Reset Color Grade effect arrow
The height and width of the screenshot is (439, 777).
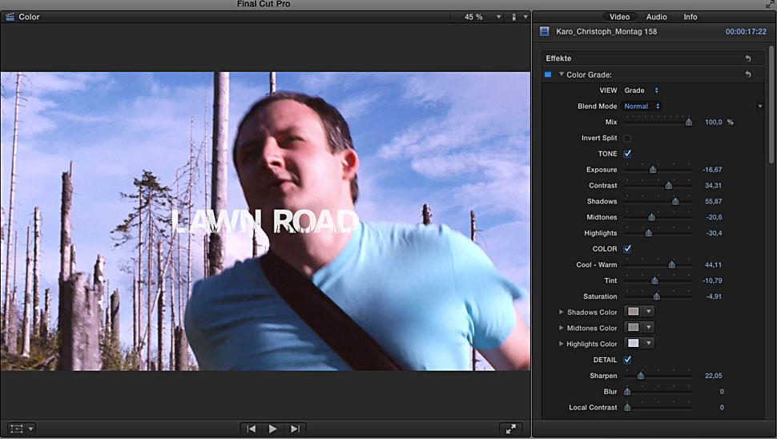click(748, 75)
